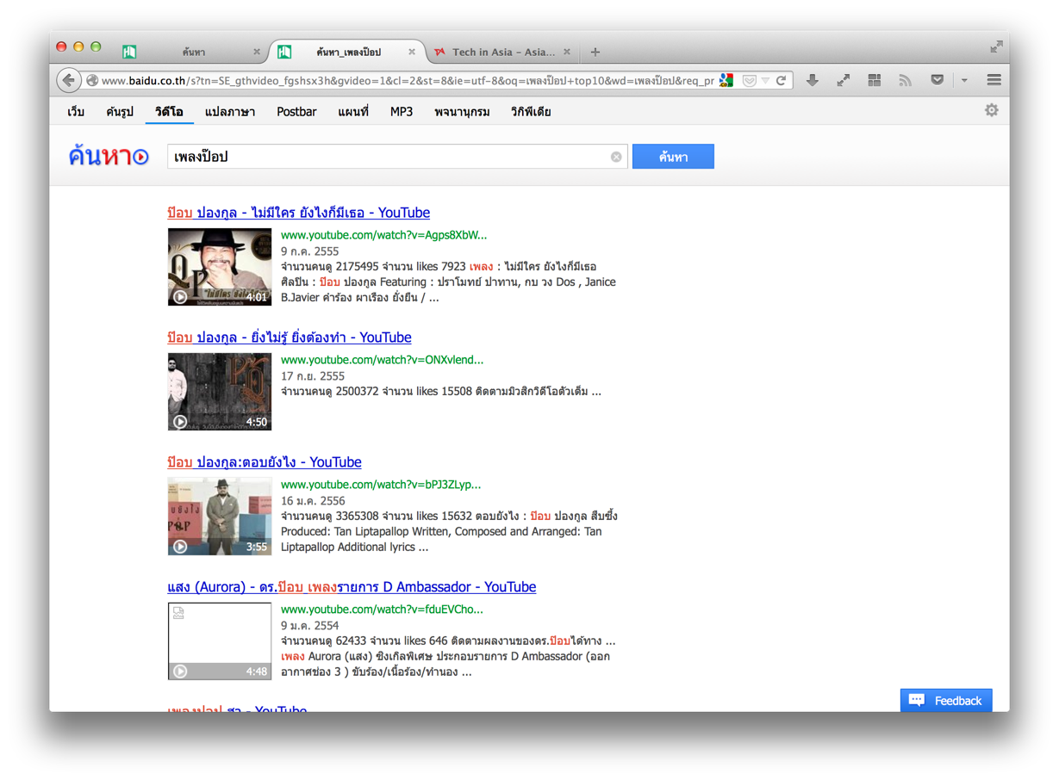This screenshot has height=780, width=1059.
Task: Expand the toolbar overflow dropdown arrow
Action: pos(964,80)
